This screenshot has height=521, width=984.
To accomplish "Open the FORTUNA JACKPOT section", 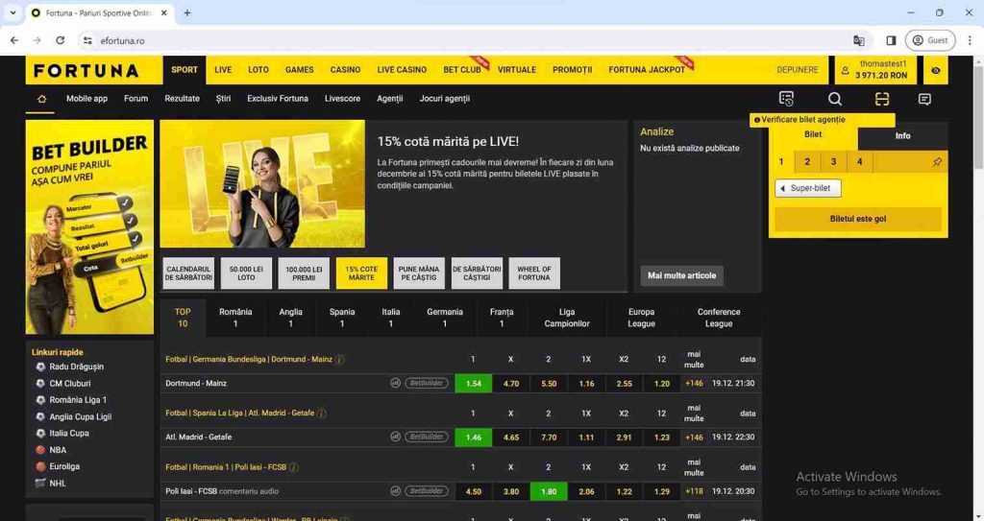I will [x=647, y=70].
